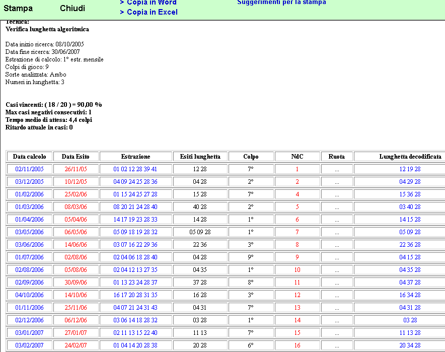Click the Stampa button
The width and height of the screenshot is (445, 352).
pos(18,8)
